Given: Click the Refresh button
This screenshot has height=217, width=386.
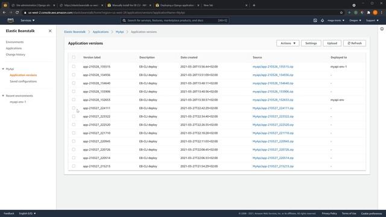Looking at the screenshot, I should click(x=355, y=43).
